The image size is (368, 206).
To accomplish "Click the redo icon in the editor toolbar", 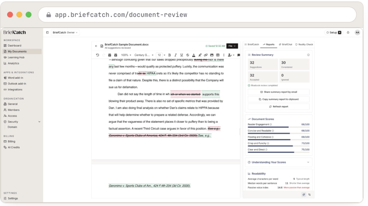I will (x=103, y=55).
